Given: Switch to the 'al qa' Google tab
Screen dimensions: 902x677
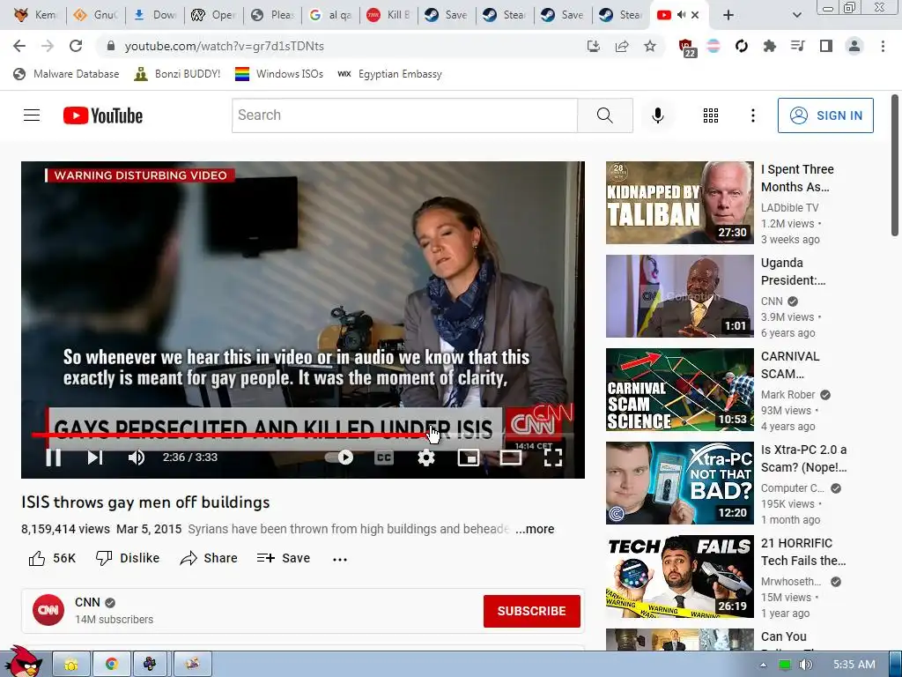Looking at the screenshot, I should 331,15.
